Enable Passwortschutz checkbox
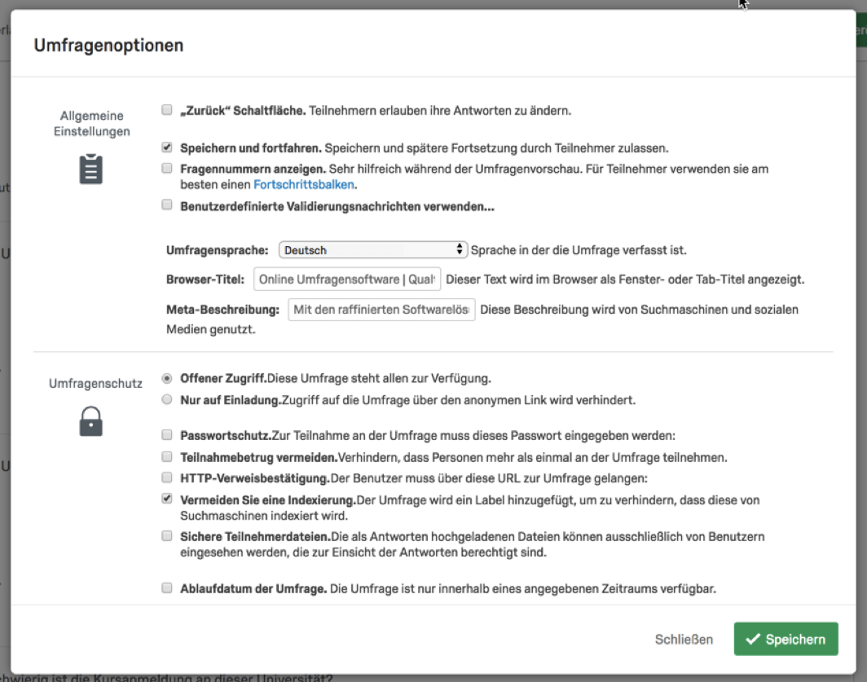The image size is (867, 682). (167, 435)
